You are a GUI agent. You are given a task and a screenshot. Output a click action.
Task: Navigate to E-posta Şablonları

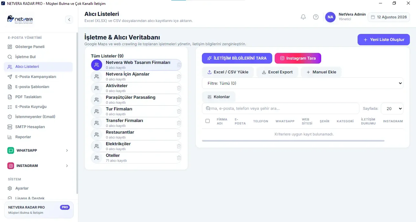(x=38, y=87)
